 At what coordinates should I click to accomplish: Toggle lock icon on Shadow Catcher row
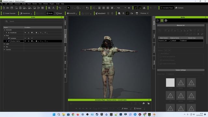(x=29, y=41)
